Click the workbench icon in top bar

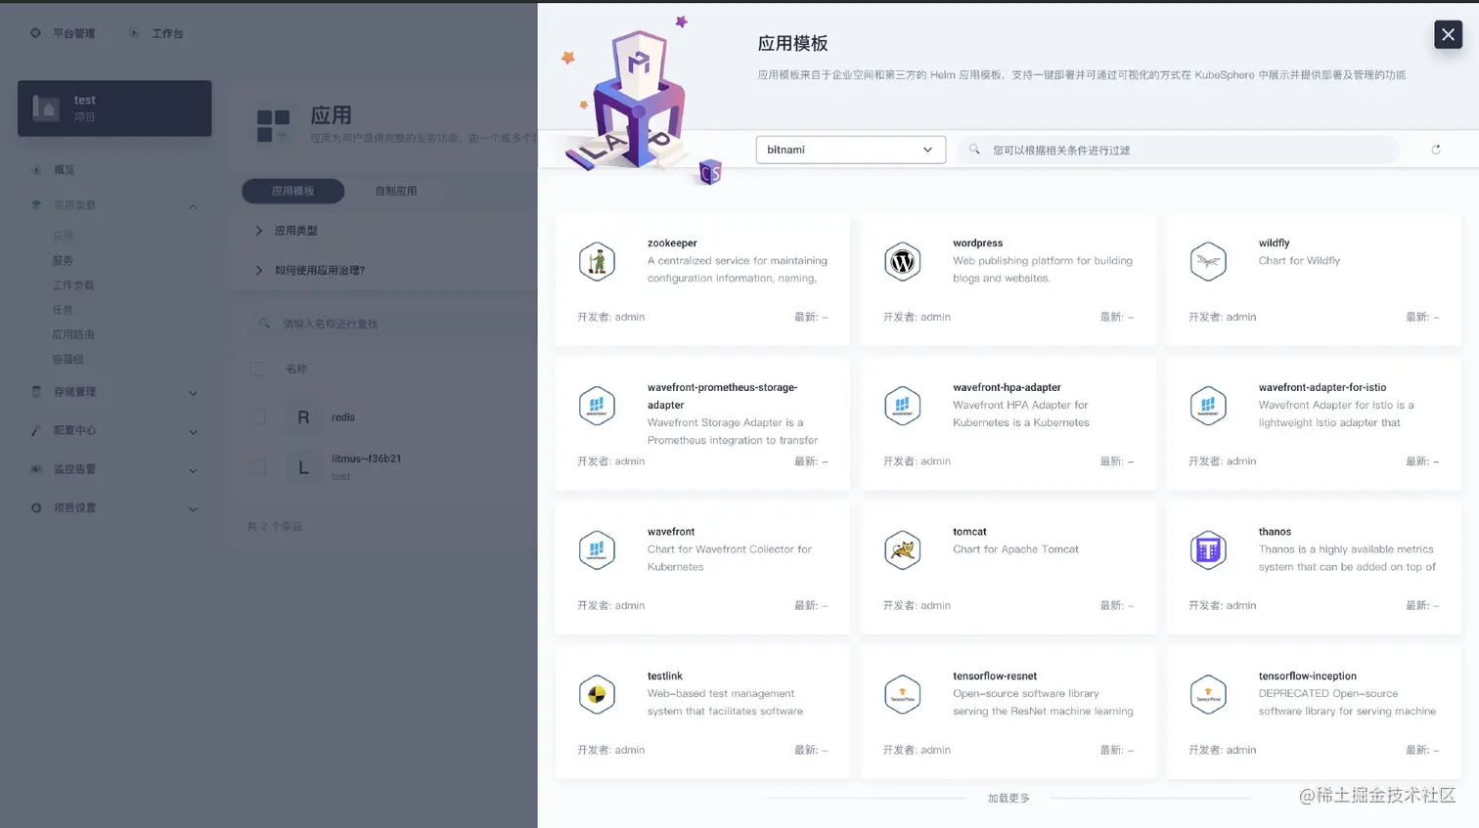tap(134, 33)
